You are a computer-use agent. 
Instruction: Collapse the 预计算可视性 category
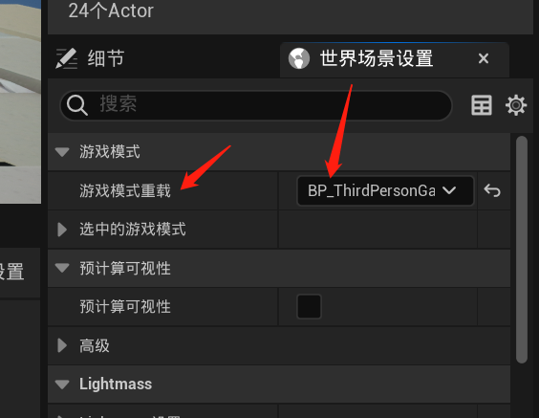tap(62, 268)
